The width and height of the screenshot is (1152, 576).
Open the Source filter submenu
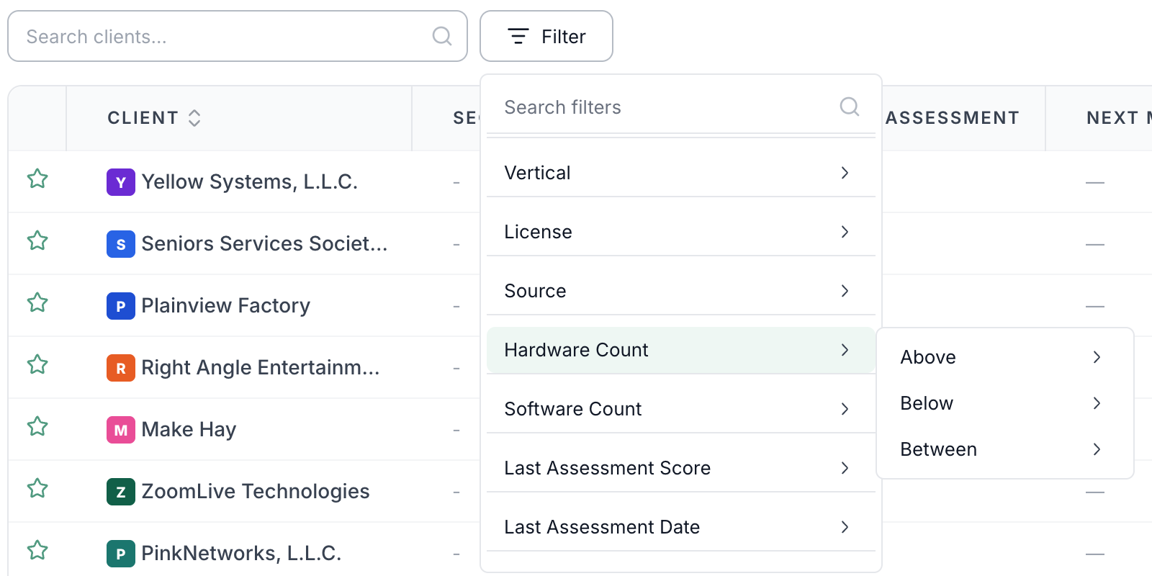tap(681, 291)
